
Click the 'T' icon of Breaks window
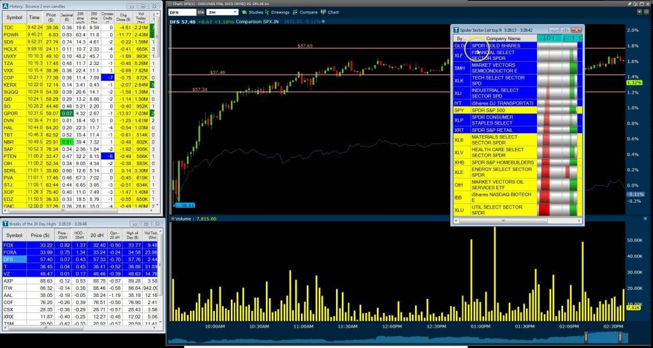pos(5,224)
